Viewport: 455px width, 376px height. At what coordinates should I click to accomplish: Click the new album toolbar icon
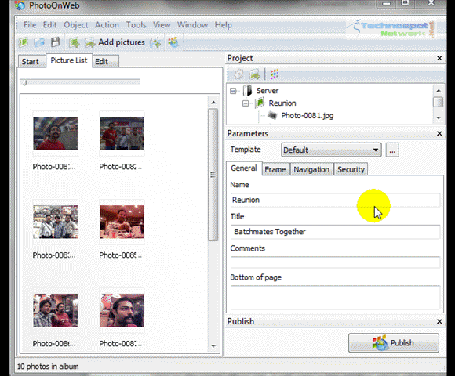[74, 42]
